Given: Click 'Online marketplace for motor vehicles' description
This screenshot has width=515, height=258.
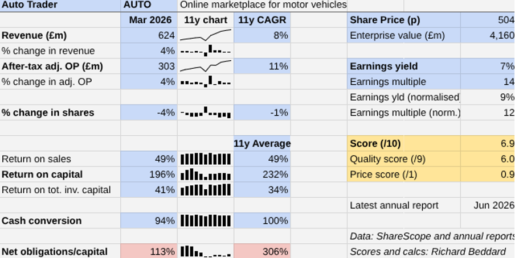Looking at the screenshot, I should [263, 5].
